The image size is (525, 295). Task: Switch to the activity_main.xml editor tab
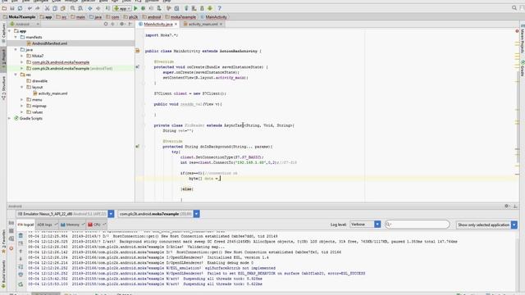point(203,24)
